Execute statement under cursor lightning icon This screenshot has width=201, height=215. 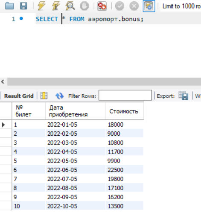pyautogui.click(x=55, y=6)
